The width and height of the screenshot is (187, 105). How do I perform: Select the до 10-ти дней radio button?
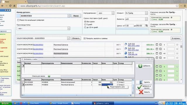click(x=85, y=27)
